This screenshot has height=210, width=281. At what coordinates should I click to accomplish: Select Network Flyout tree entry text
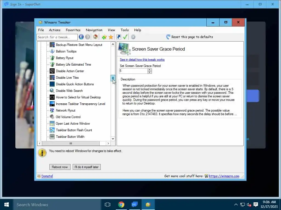click(66, 110)
